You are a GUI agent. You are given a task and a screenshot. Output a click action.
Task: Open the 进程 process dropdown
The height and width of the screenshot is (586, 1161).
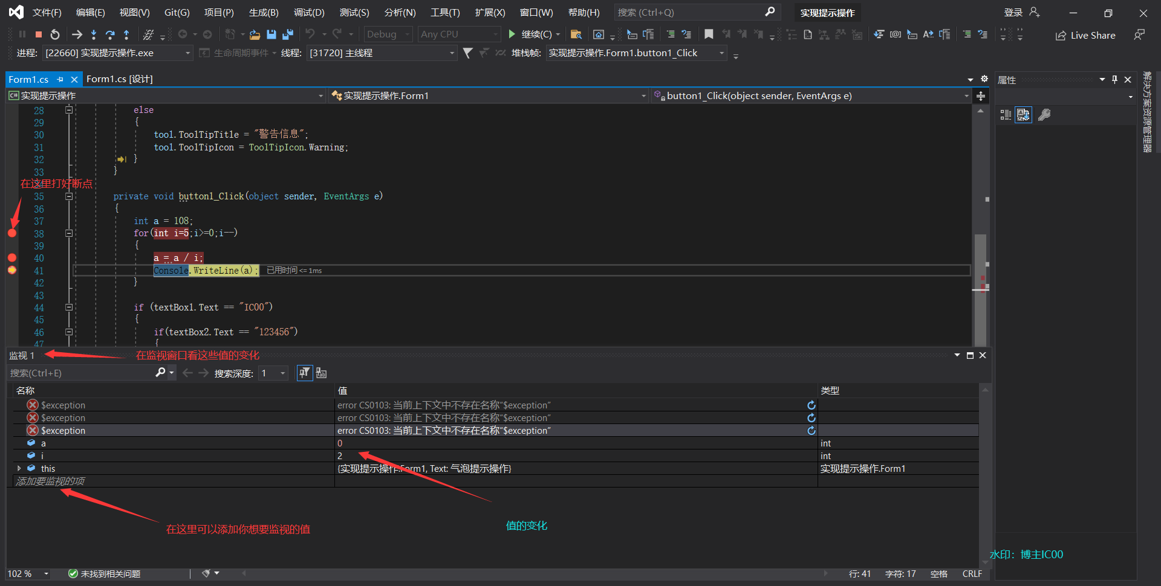tap(187, 53)
